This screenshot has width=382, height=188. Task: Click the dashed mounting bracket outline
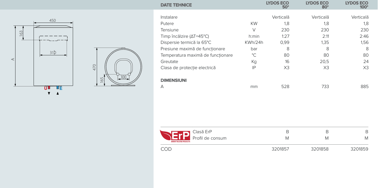(53, 38)
